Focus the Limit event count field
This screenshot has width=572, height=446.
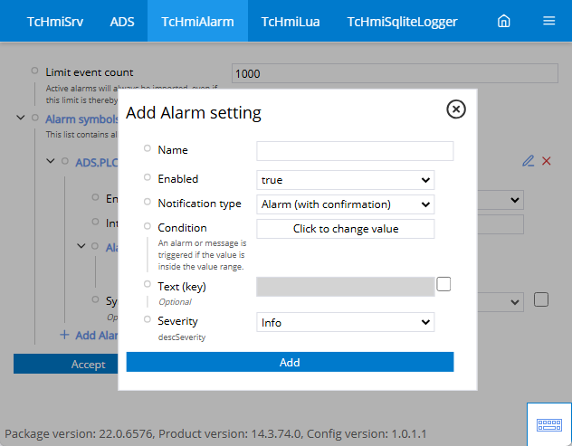(x=395, y=73)
